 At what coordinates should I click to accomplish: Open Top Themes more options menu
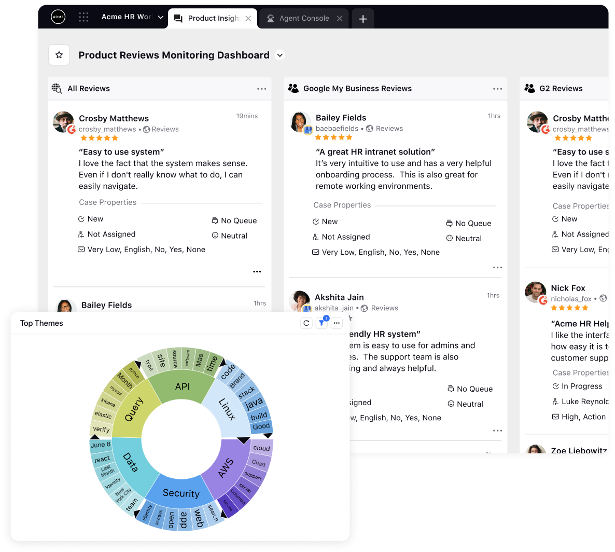click(x=337, y=323)
